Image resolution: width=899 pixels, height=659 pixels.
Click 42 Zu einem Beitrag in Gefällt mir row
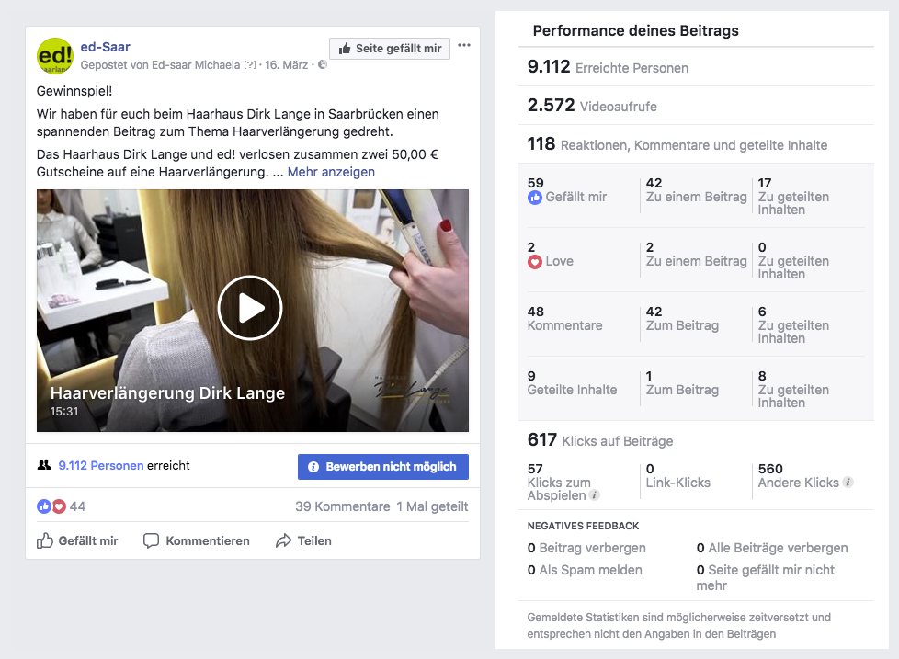click(x=696, y=190)
